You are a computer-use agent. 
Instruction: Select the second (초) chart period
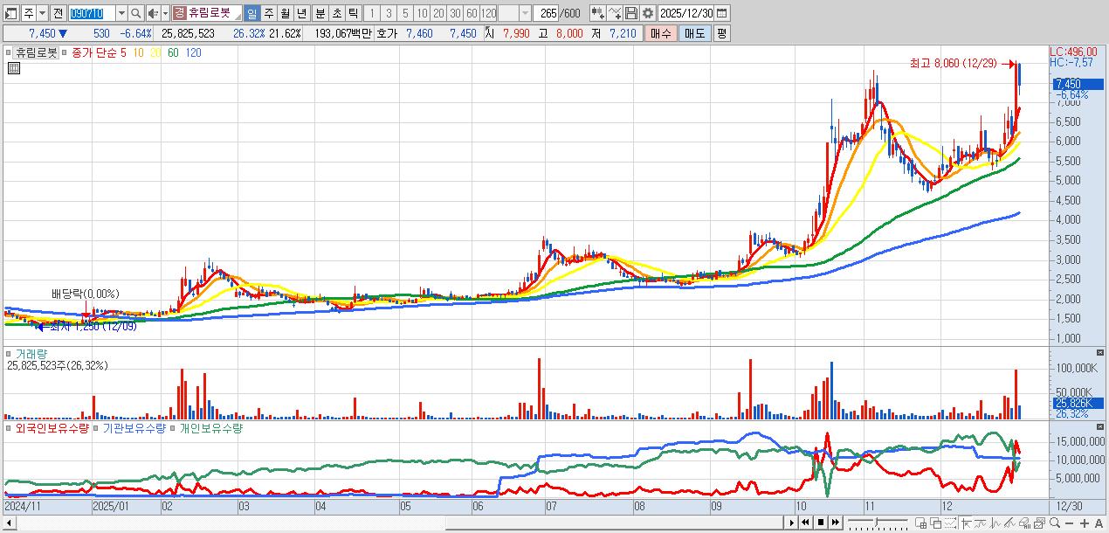(336, 13)
